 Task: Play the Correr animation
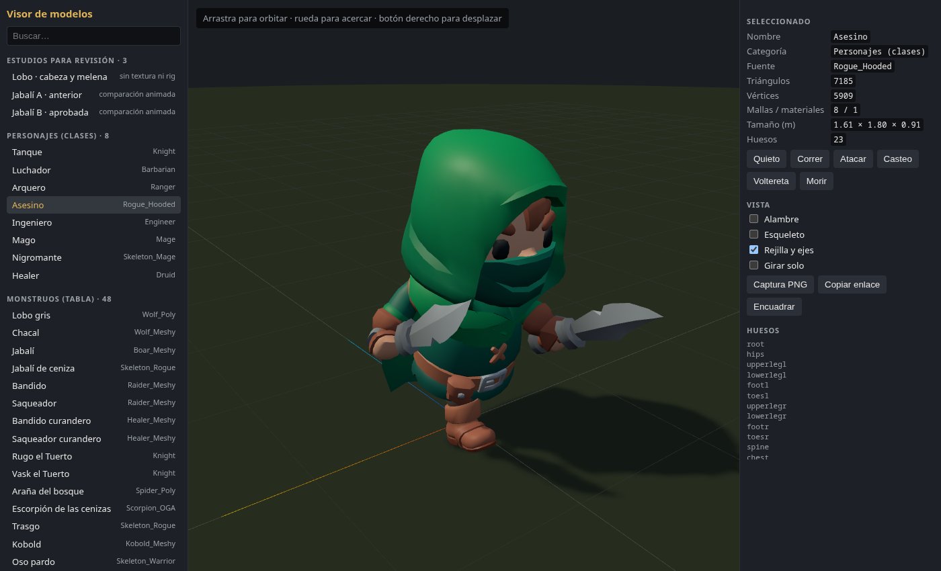click(x=810, y=159)
